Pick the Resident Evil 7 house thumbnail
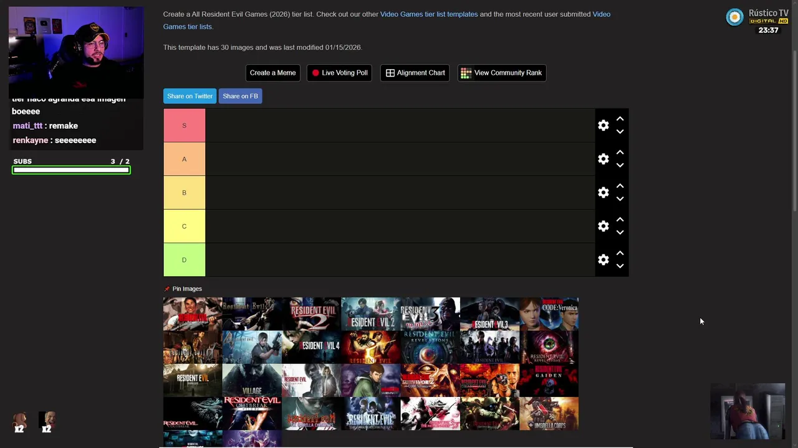Viewport: 798px width, 448px height. tap(193, 380)
